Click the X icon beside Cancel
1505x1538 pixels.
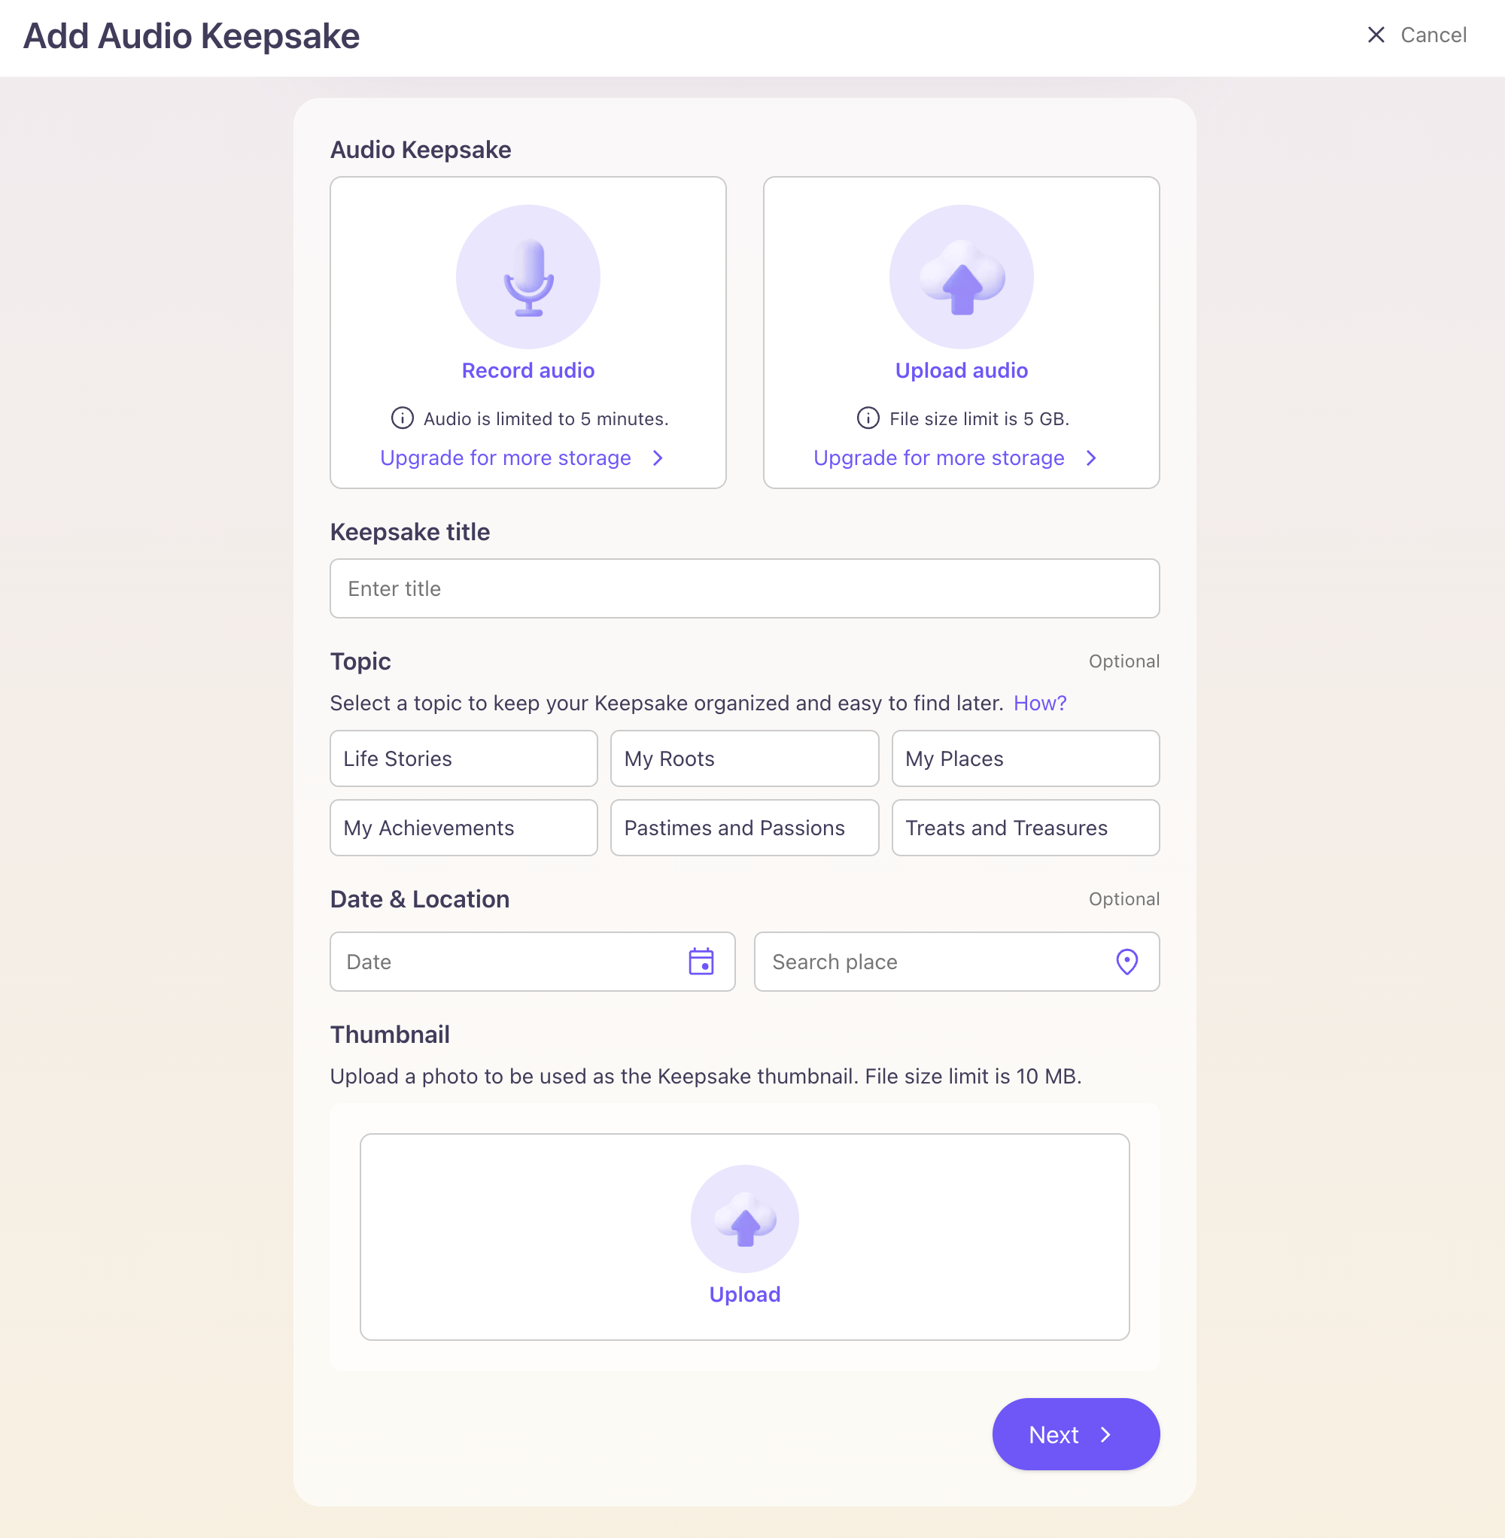1376,35
